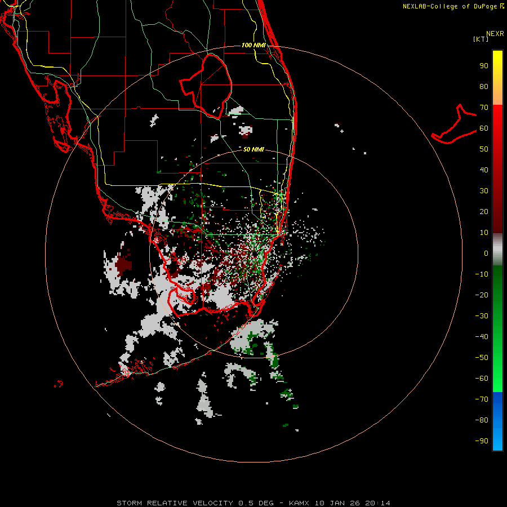Click the -40 value on the velocity scale
The height and width of the screenshot is (507, 507).
482,337
